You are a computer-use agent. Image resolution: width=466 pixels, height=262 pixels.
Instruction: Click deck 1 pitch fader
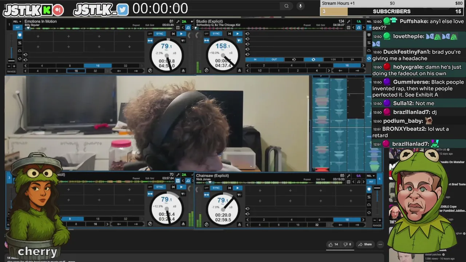12,60
